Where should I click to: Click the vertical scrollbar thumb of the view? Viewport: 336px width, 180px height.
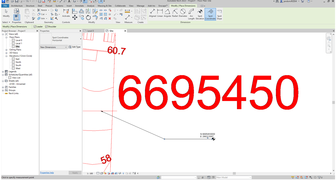333,103
